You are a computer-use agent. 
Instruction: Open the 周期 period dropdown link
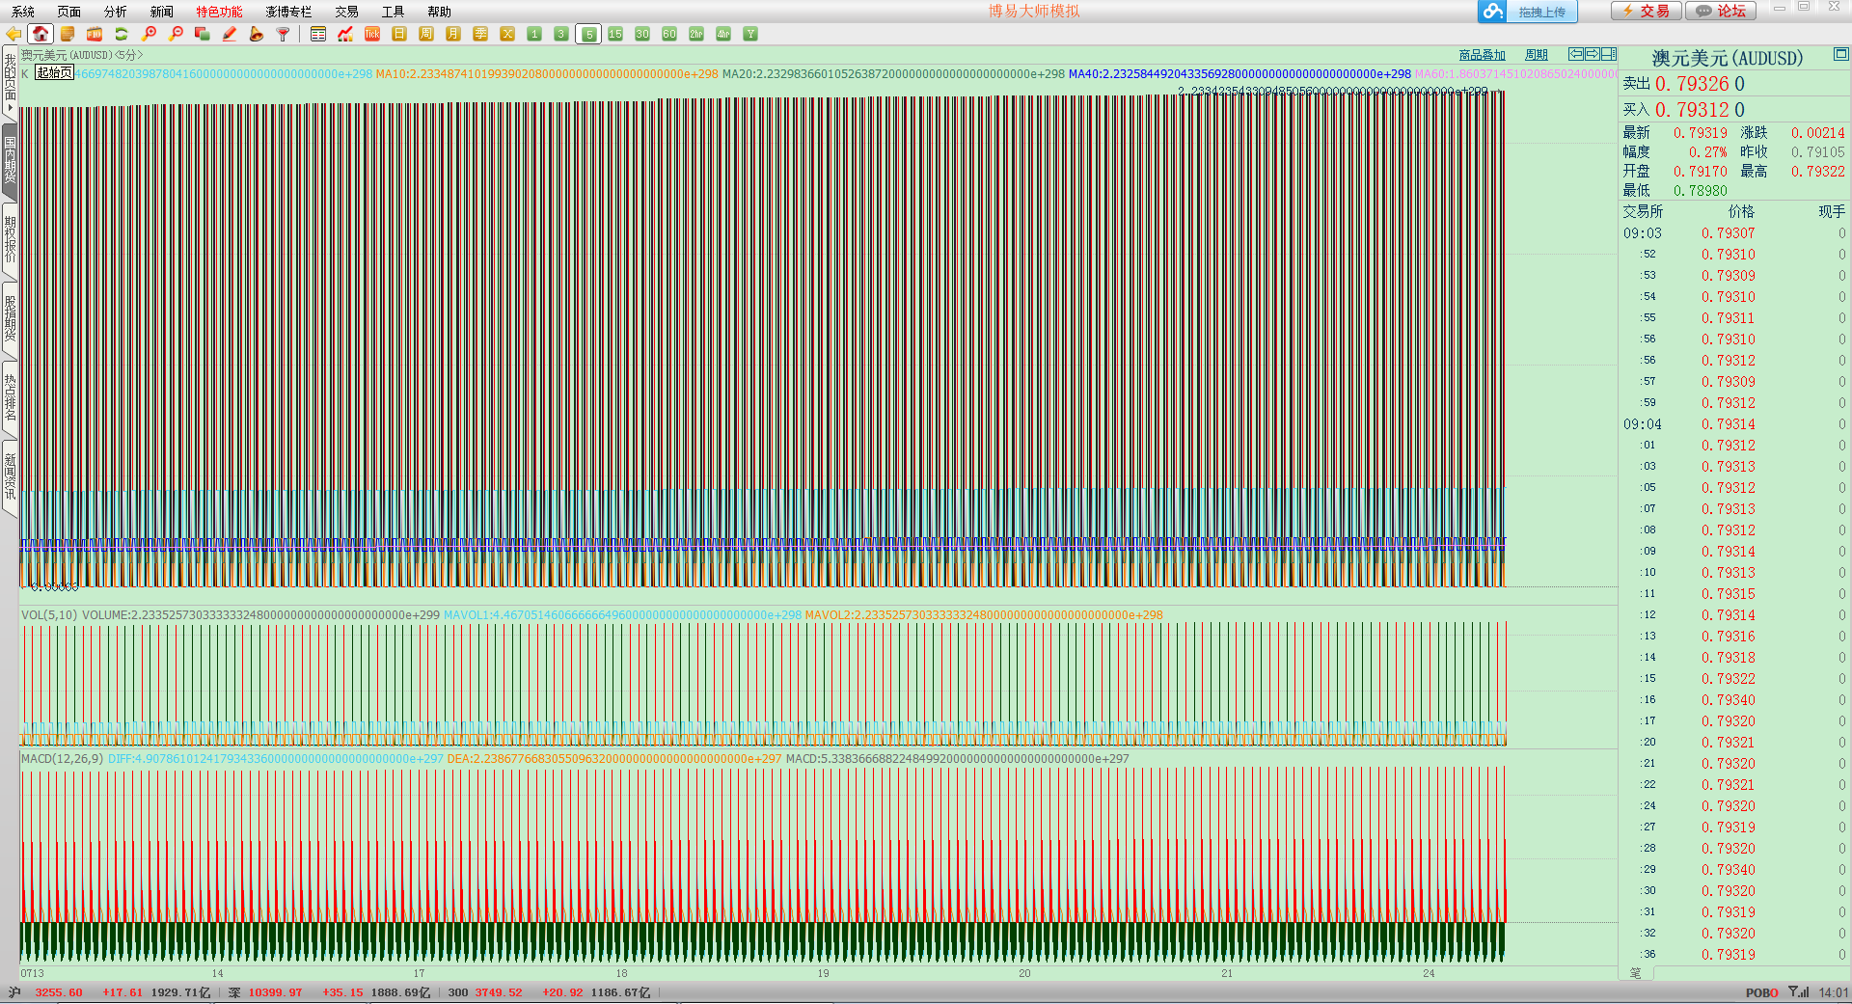tap(1536, 55)
